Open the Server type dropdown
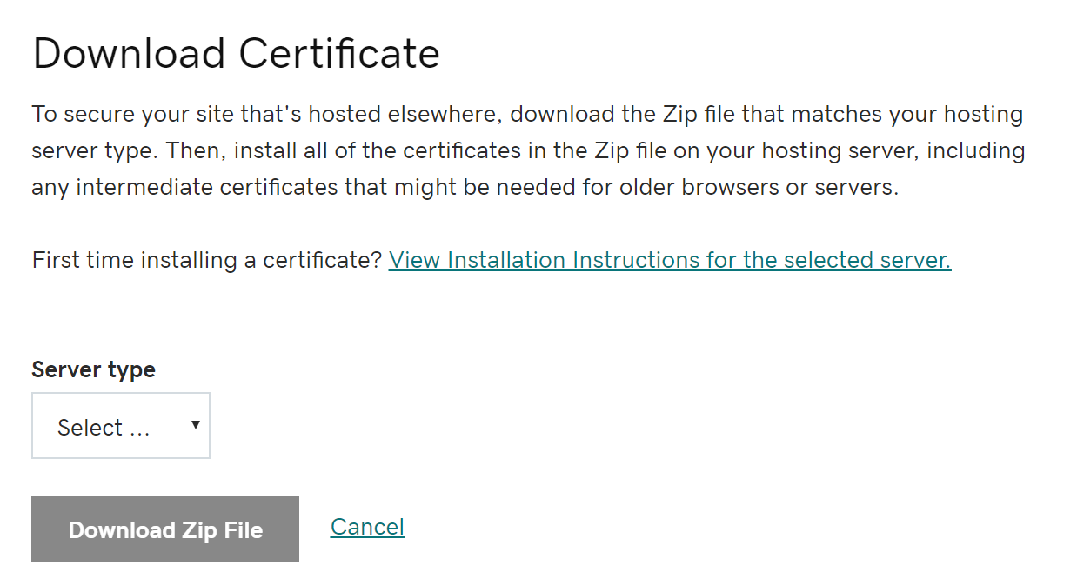Screen dimensions: 1077x572 click(x=120, y=426)
